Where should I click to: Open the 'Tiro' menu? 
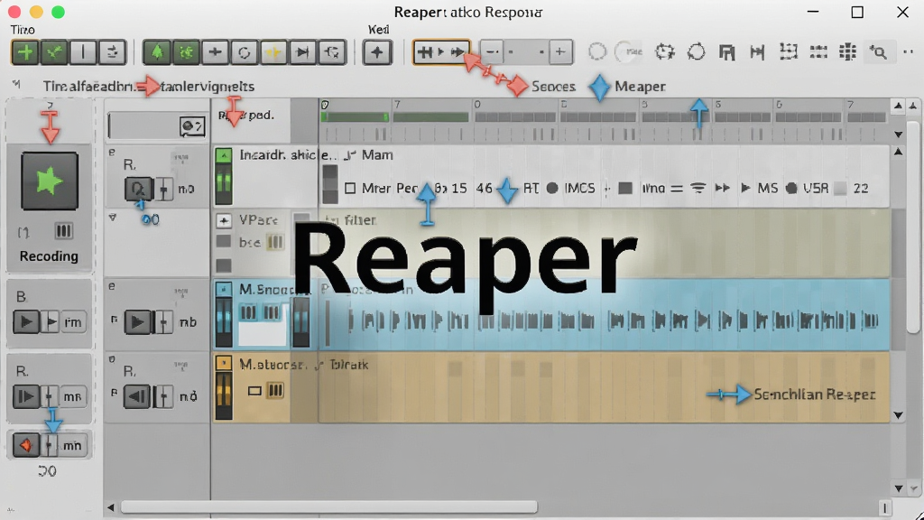click(x=23, y=30)
